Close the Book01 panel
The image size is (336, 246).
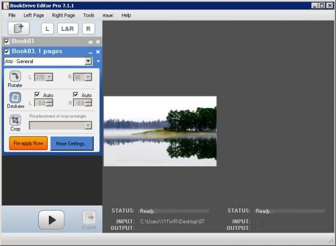pyautogui.click(x=98, y=42)
